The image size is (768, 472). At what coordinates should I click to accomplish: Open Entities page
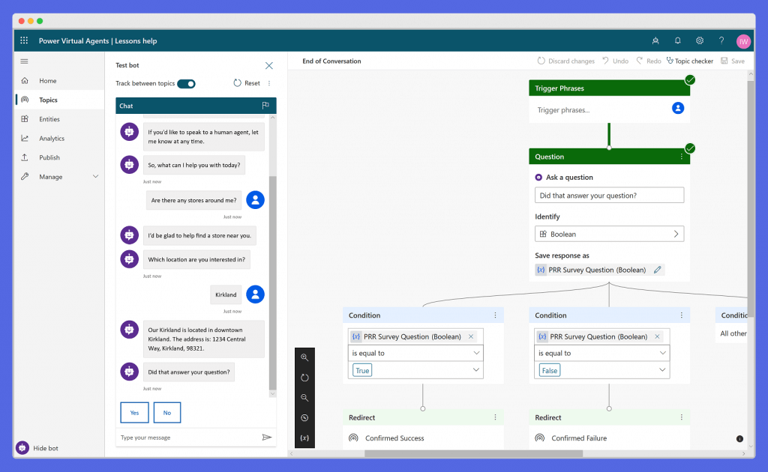pyautogui.click(x=60, y=119)
